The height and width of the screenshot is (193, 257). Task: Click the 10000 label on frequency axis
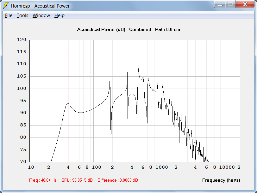point(227,167)
